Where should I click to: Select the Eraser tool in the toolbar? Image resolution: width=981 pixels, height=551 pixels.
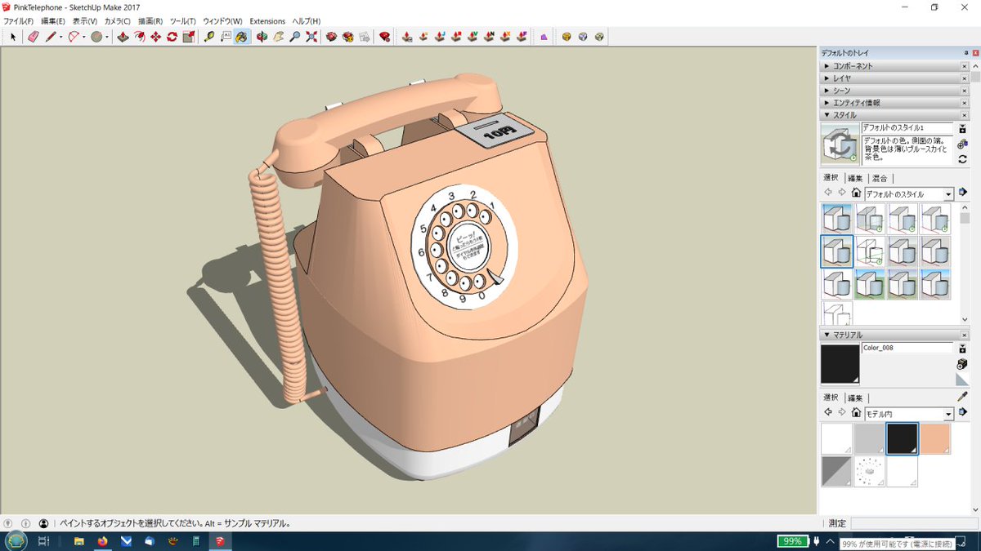coord(33,36)
